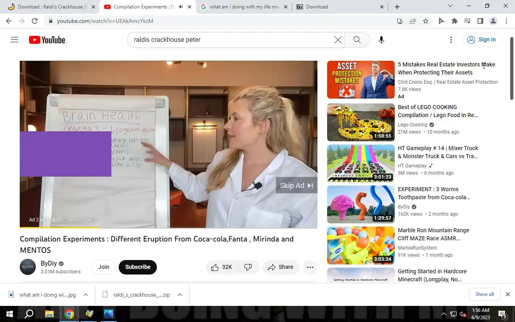The width and height of the screenshot is (515, 322).
Task: Like the video with 32K likes
Action: tap(222, 267)
